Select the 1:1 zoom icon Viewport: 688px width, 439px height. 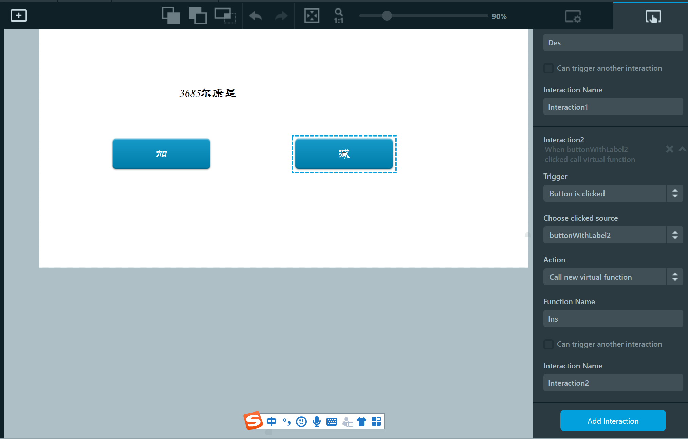pos(338,16)
